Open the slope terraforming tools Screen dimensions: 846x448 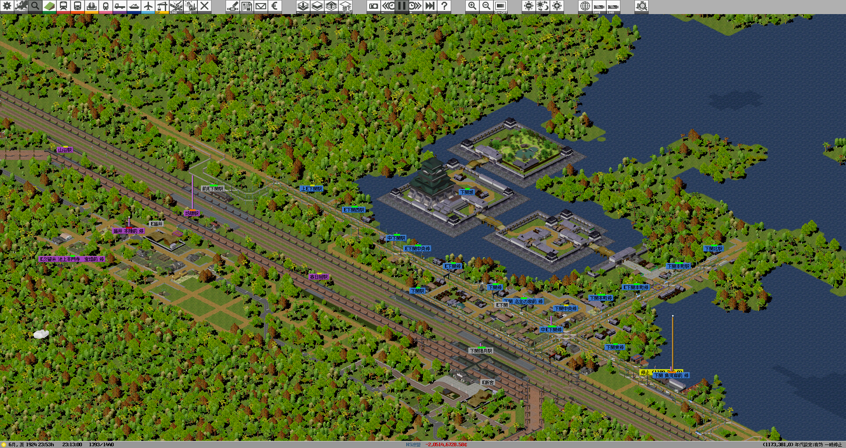click(x=49, y=6)
